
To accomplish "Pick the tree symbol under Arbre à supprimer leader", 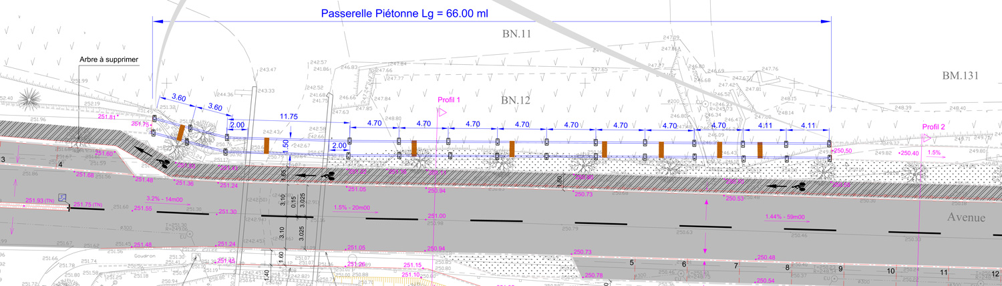I will click(79, 142).
